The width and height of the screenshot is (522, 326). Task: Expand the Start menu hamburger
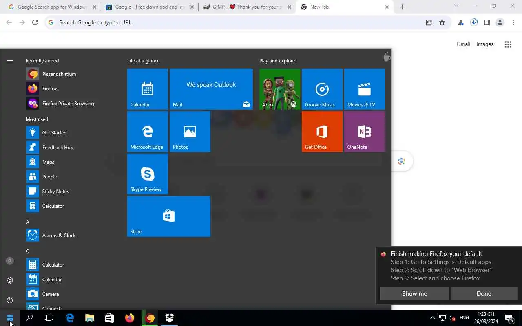click(10, 60)
